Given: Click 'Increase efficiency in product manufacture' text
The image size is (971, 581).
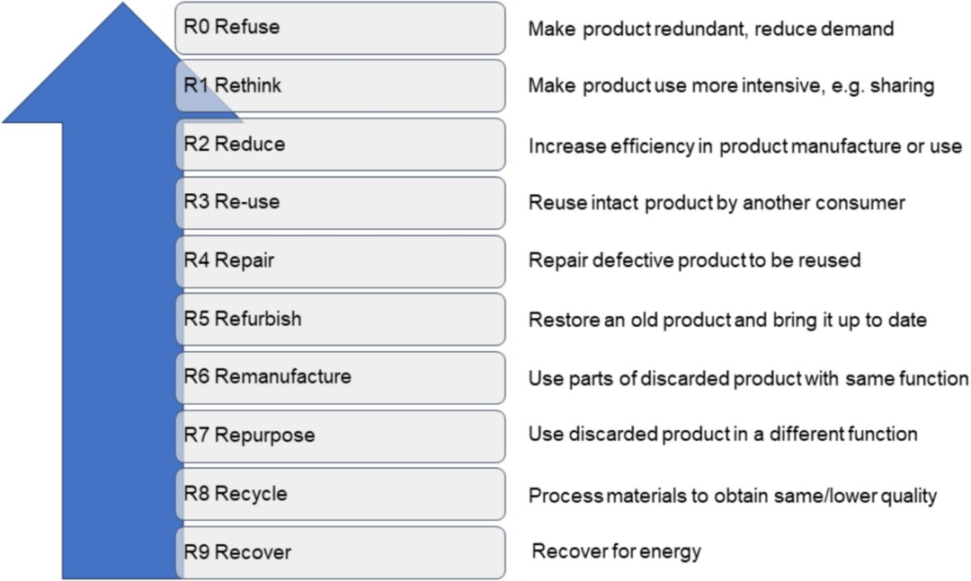Looking at the screenshot, I should 744,145.
